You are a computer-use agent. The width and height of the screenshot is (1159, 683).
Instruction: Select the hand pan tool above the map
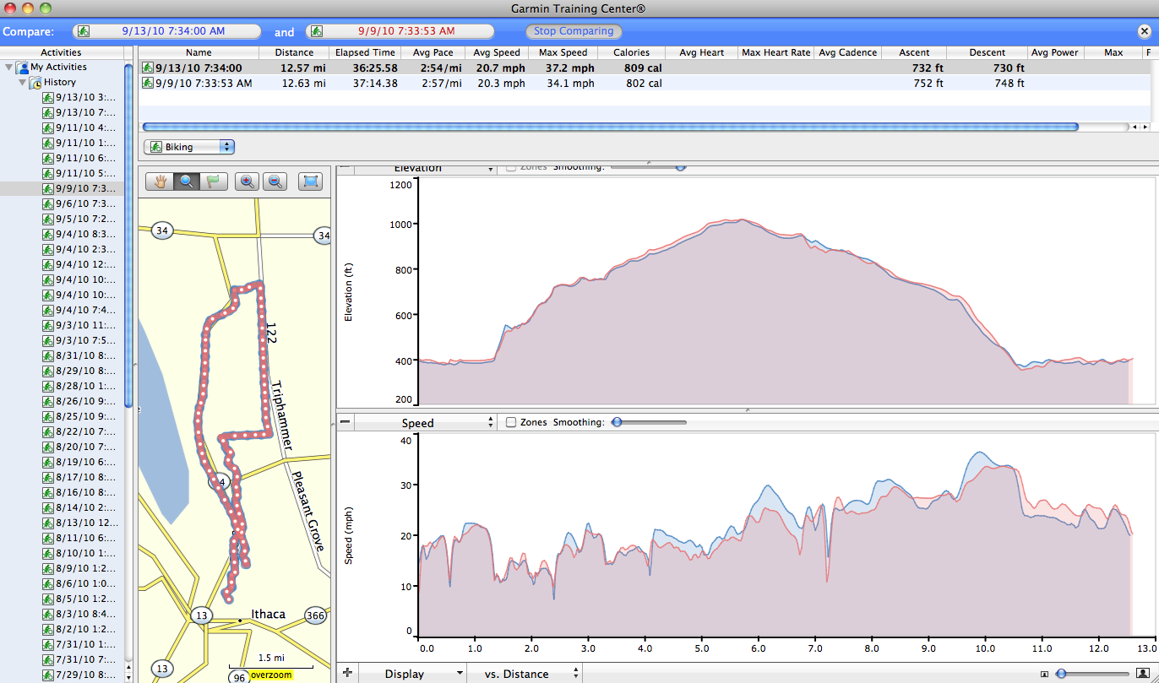click(158, 181)
